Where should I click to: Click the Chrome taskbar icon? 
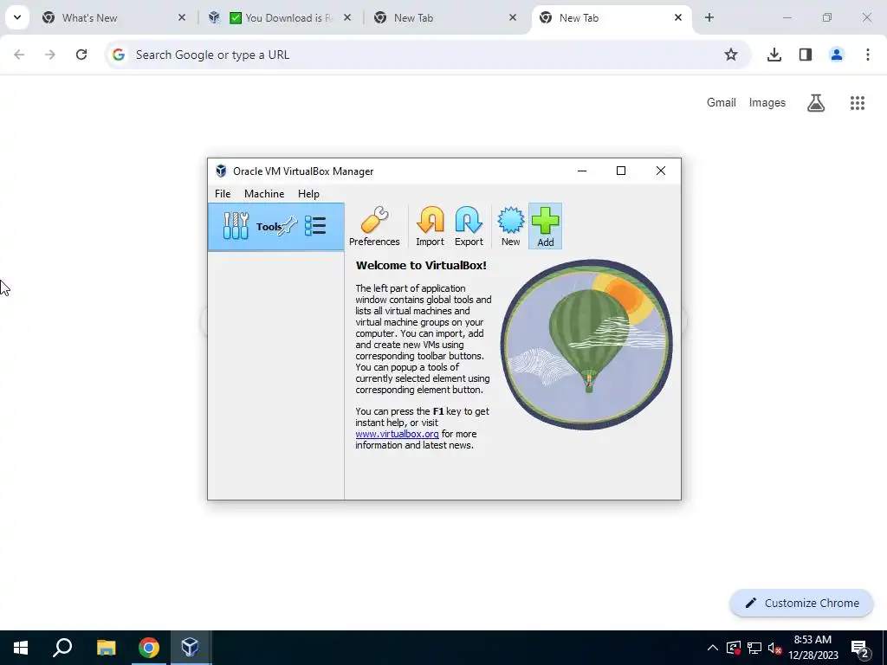click(x=149, y=648)
